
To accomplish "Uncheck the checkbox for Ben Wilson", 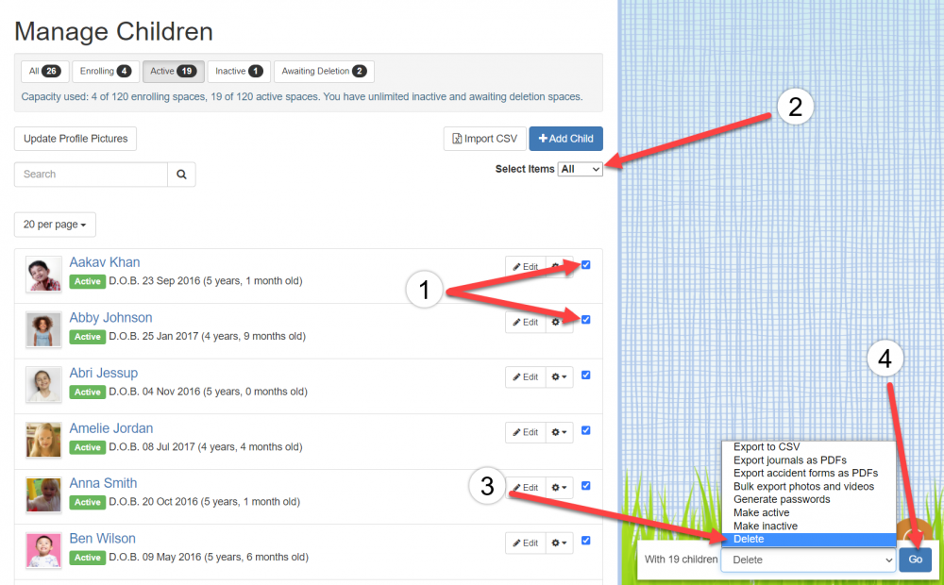I will point(586,541).
